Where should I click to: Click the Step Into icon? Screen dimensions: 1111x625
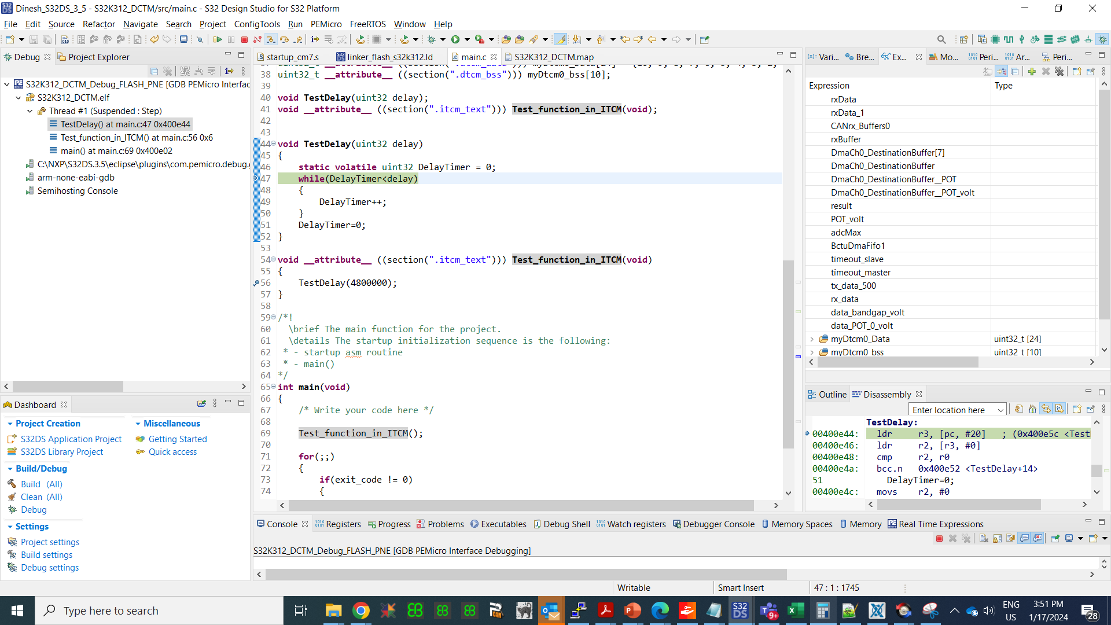click(x=271, y=39)
